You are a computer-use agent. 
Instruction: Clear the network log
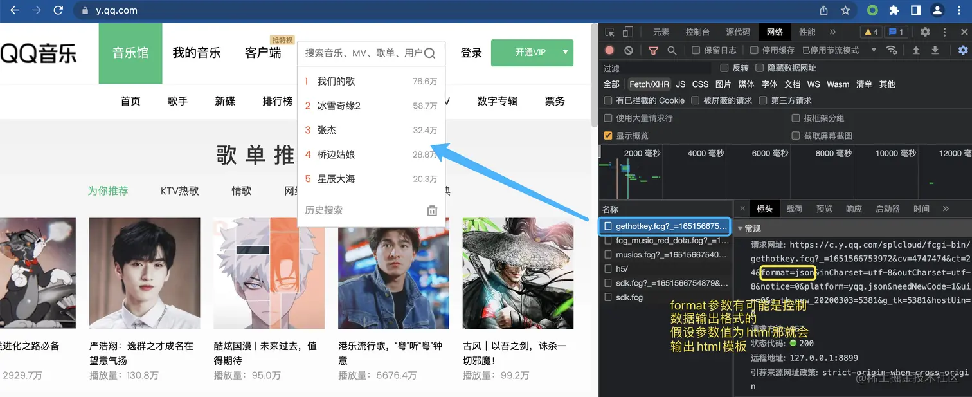(x=629, y=50)
